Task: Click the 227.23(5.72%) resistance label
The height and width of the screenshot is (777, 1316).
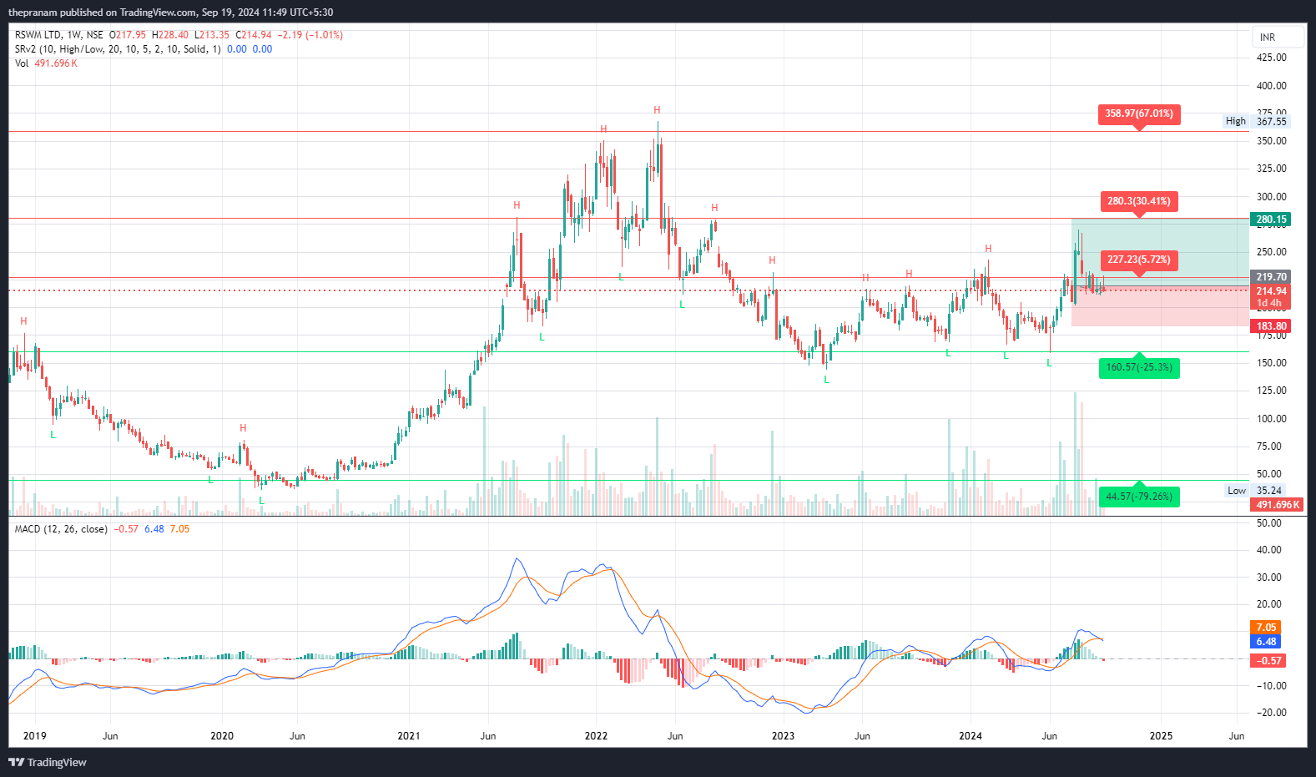Action: point(1139,260)
